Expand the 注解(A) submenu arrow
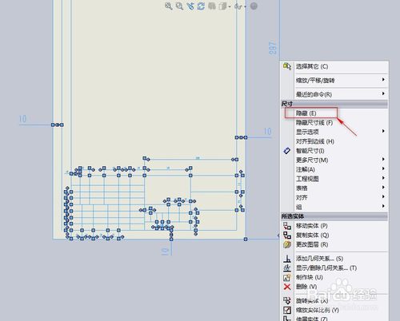 pyautogui.click(x=383, y=168)
